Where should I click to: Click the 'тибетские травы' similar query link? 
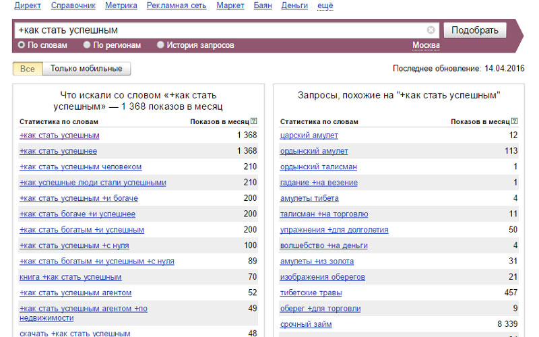(311, 293)
